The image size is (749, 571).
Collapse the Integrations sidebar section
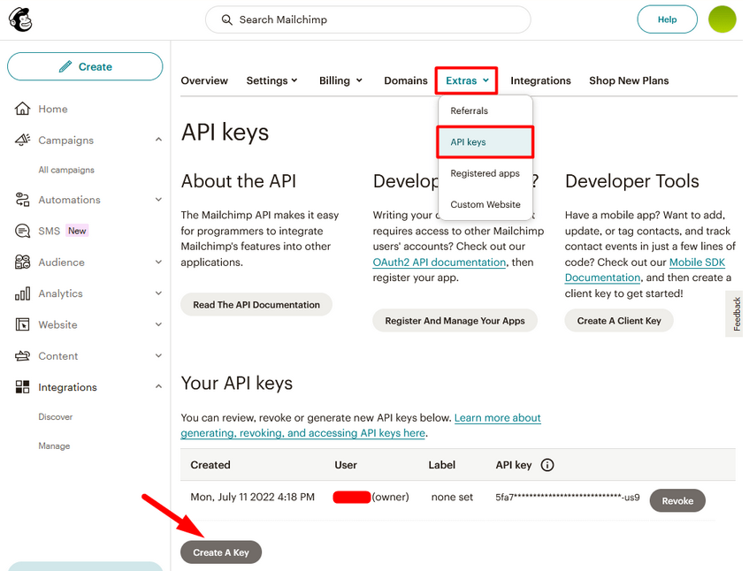(x=158, y=386)
